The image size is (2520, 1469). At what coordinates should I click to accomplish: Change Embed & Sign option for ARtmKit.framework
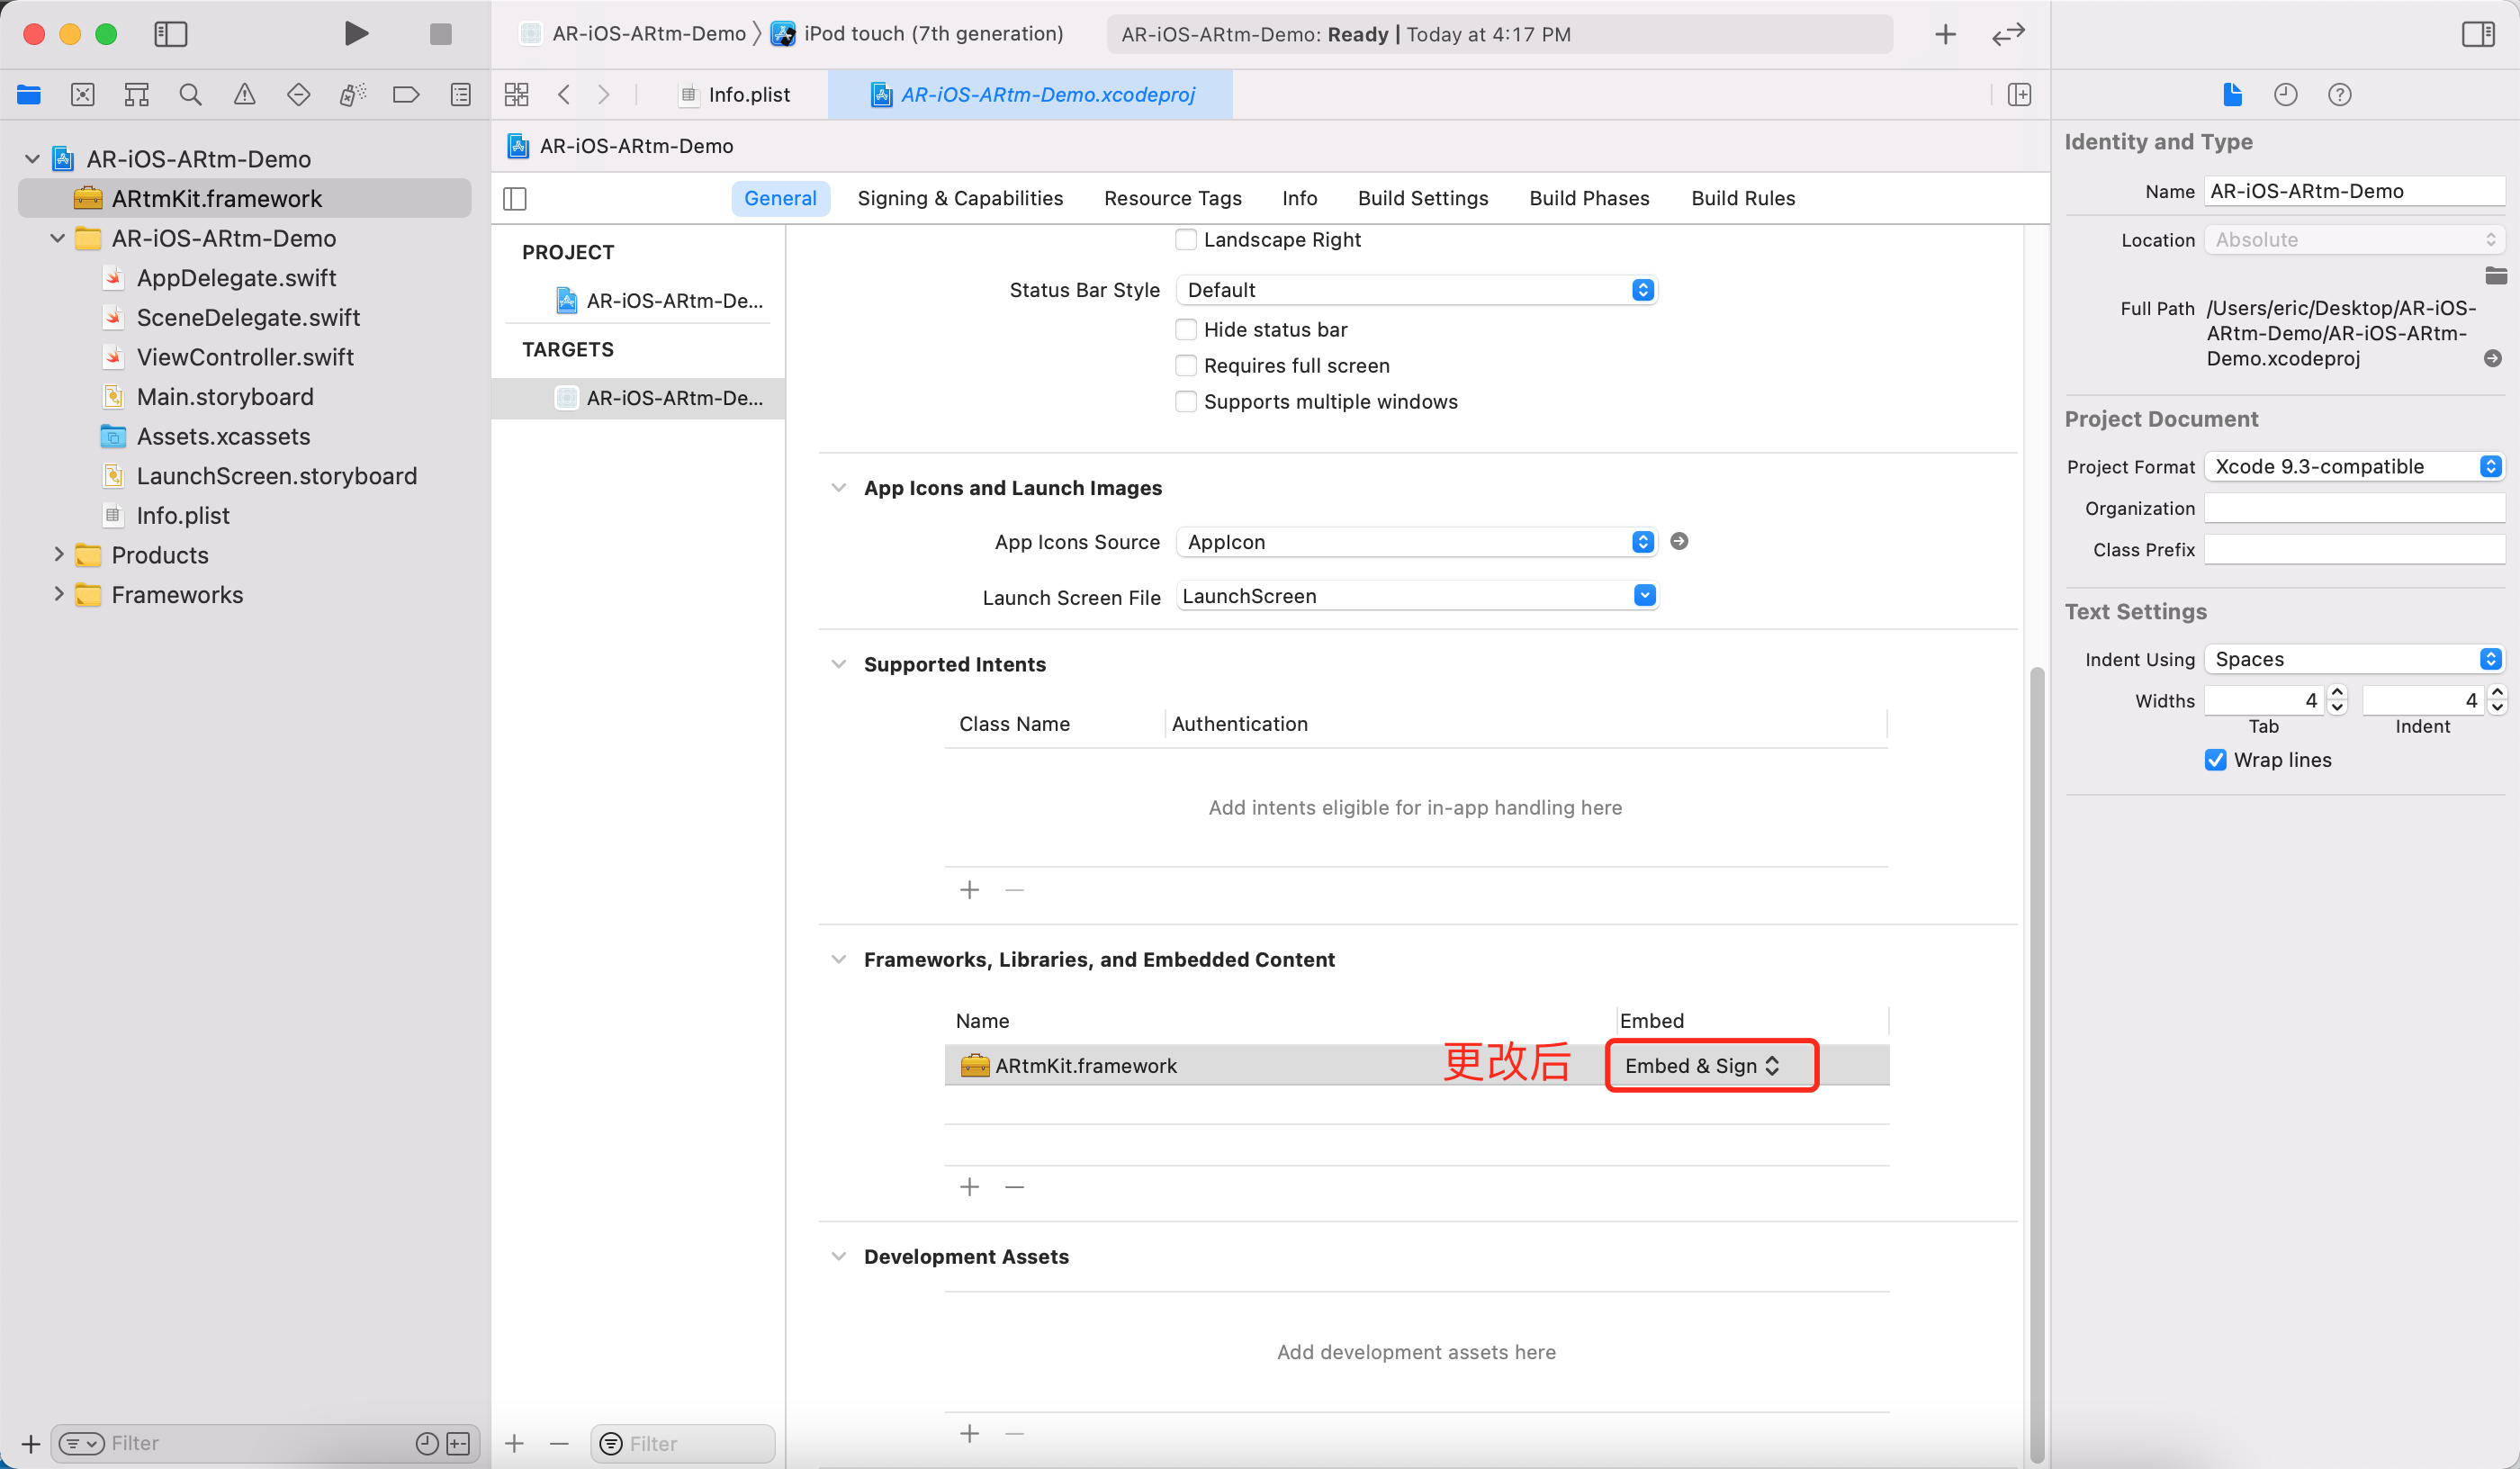[x=1703, y=1066]
